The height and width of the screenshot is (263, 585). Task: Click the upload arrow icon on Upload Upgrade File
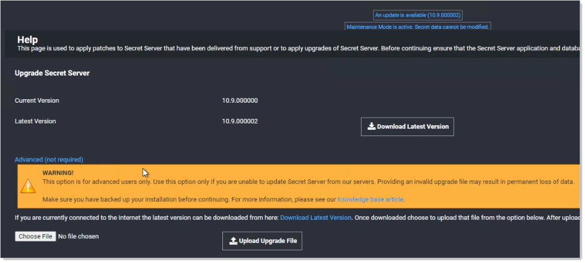[x=233, y=241]
